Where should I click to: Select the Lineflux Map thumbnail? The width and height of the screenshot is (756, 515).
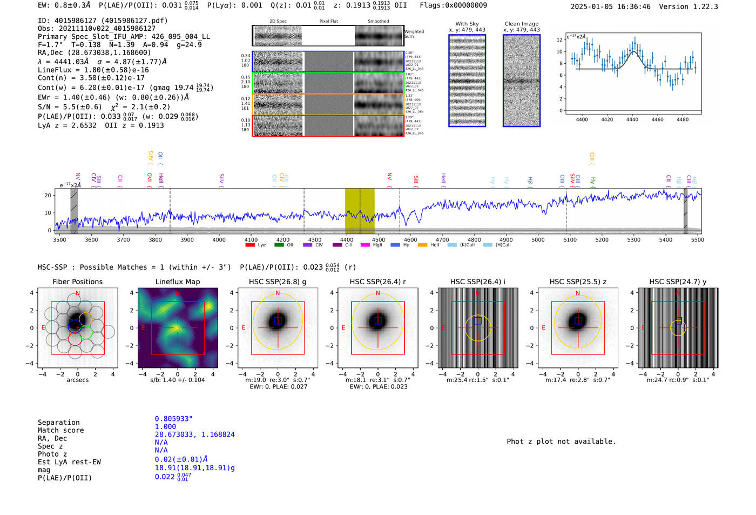(178, 328)
